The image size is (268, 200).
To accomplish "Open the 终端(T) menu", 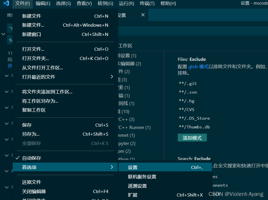I will tap(147, 3).
